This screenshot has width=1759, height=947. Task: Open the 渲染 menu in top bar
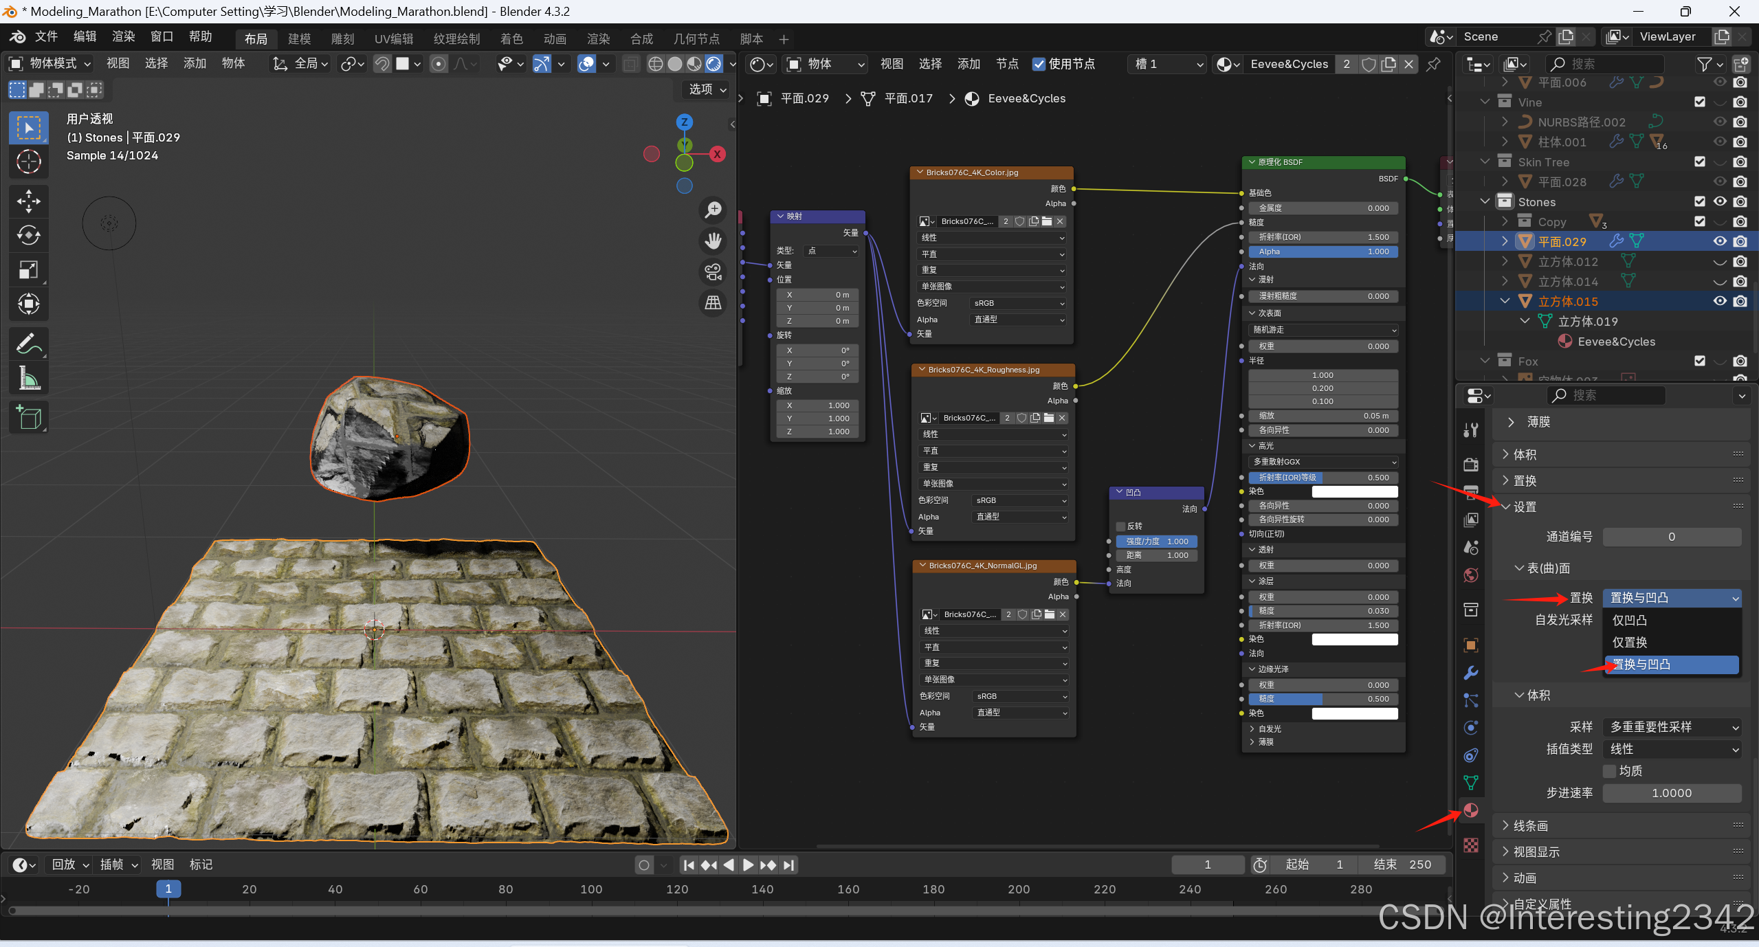tap(123, 36)
